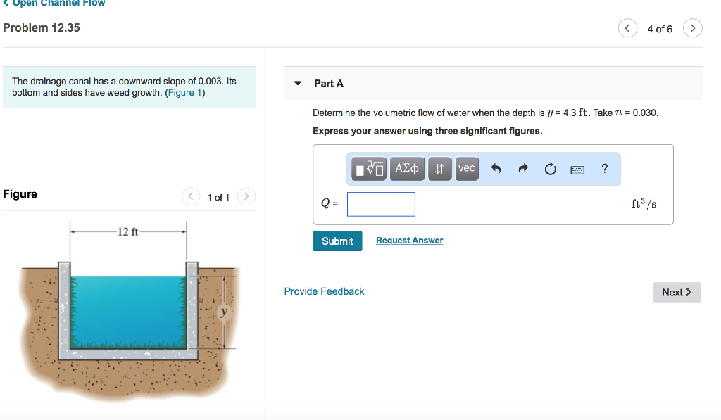Image resolution: width=721 pixels, height=420 pixels.
Task: Go back via Open Channel Flow link
Action: [x=54, y=4]
